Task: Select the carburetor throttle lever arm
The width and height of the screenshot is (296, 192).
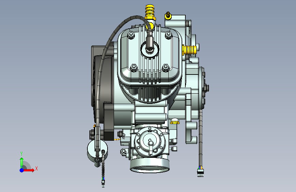Action: (151, 147)
